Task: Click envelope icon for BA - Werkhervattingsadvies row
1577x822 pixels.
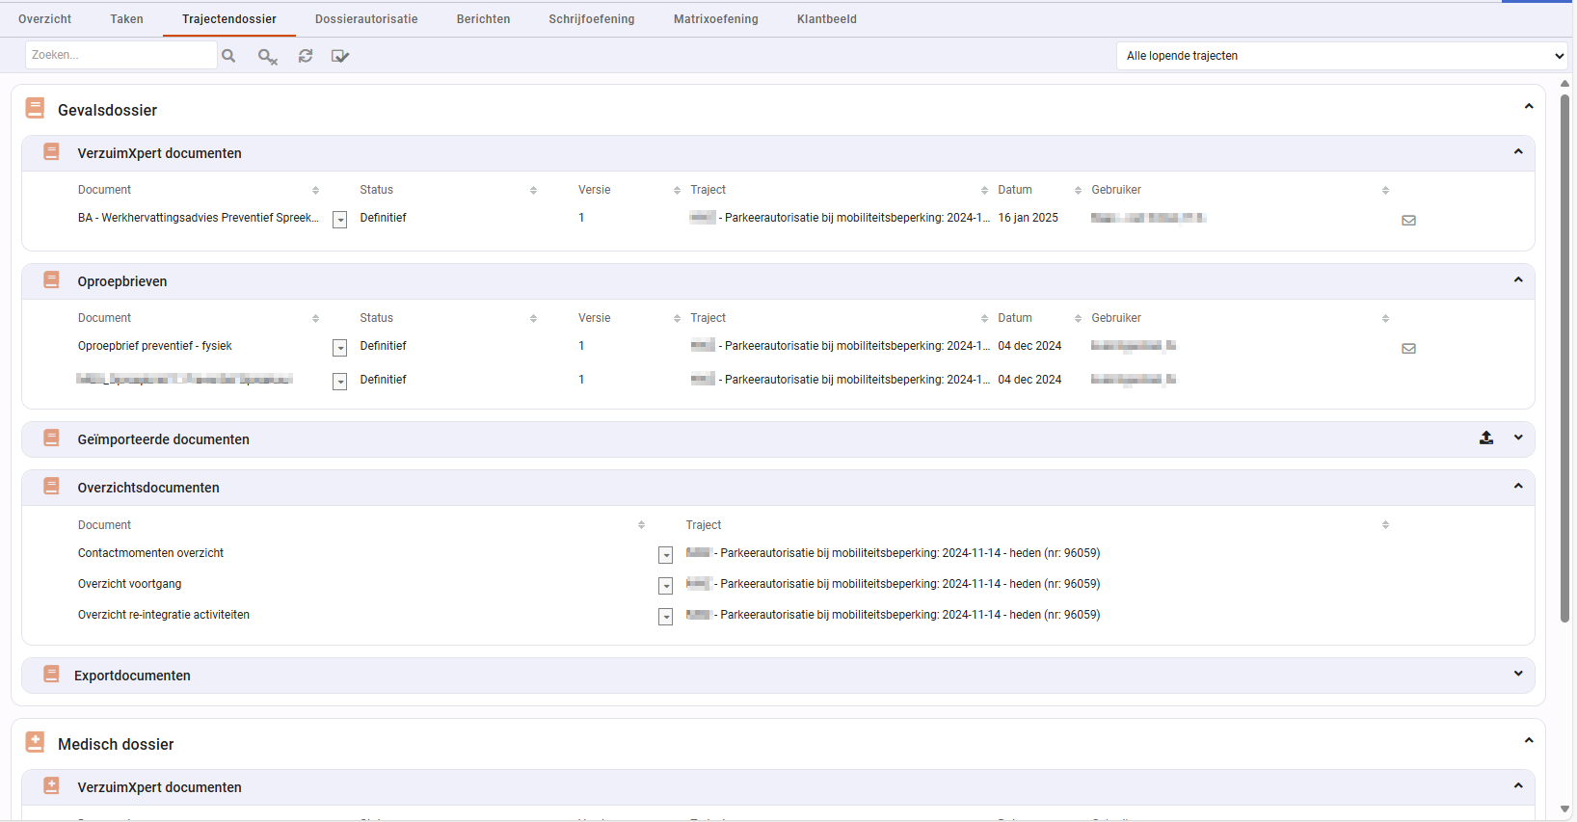Action: tap(1408, 221)
